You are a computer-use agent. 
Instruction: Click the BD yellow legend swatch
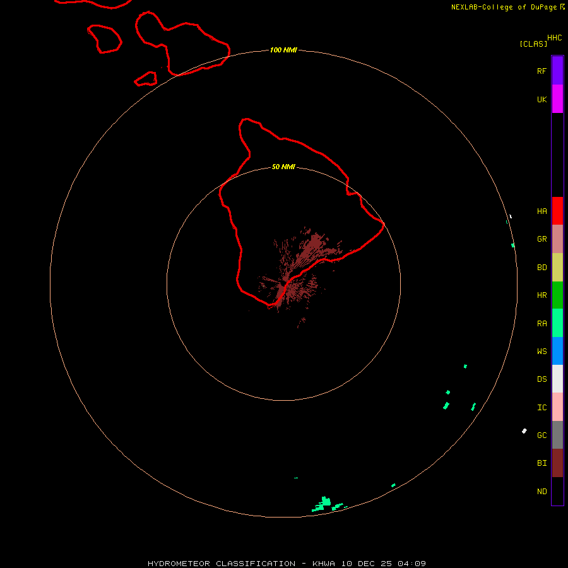click(557, 268)
